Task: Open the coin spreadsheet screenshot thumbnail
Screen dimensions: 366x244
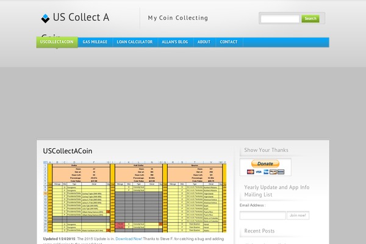Action: (135, 196)
